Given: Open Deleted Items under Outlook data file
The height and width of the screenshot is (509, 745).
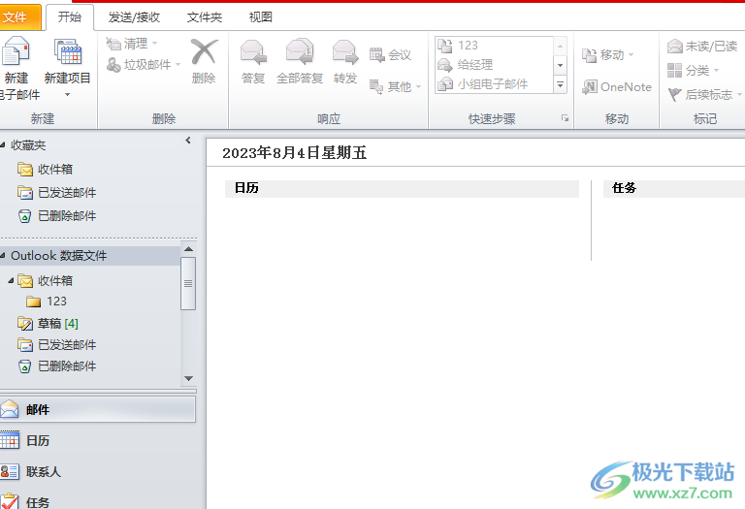Looking at the screenshot, I should coord(57,366).
